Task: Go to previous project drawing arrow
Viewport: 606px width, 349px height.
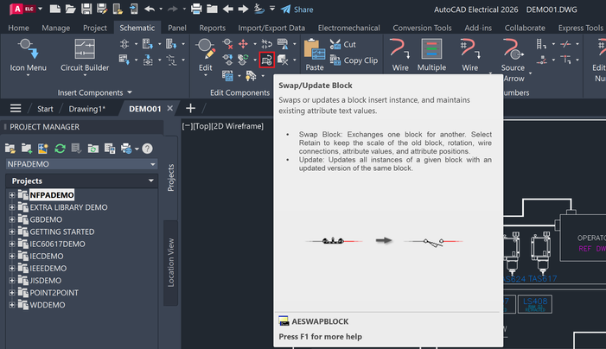Action: [x=227, y=9]
